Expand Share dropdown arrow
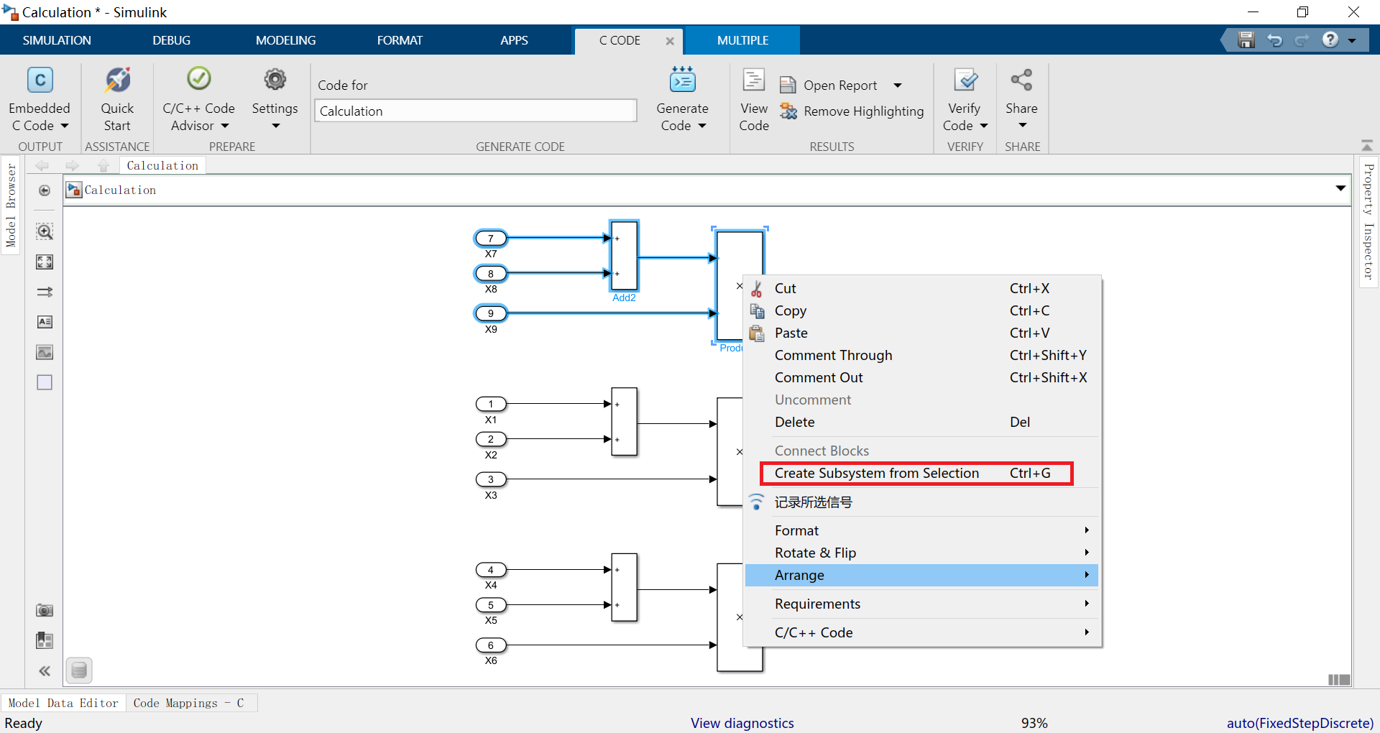Image resolution: width=1380 pixels, height=733 pixels. click(x=1022, y=126)
